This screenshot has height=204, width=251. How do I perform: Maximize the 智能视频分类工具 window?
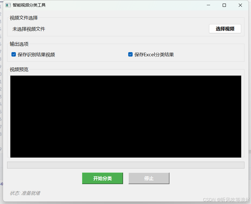pyautogui.click(x=224, y=5)
